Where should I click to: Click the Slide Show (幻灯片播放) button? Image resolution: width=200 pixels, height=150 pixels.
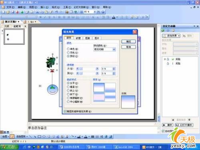coord(184,125)
